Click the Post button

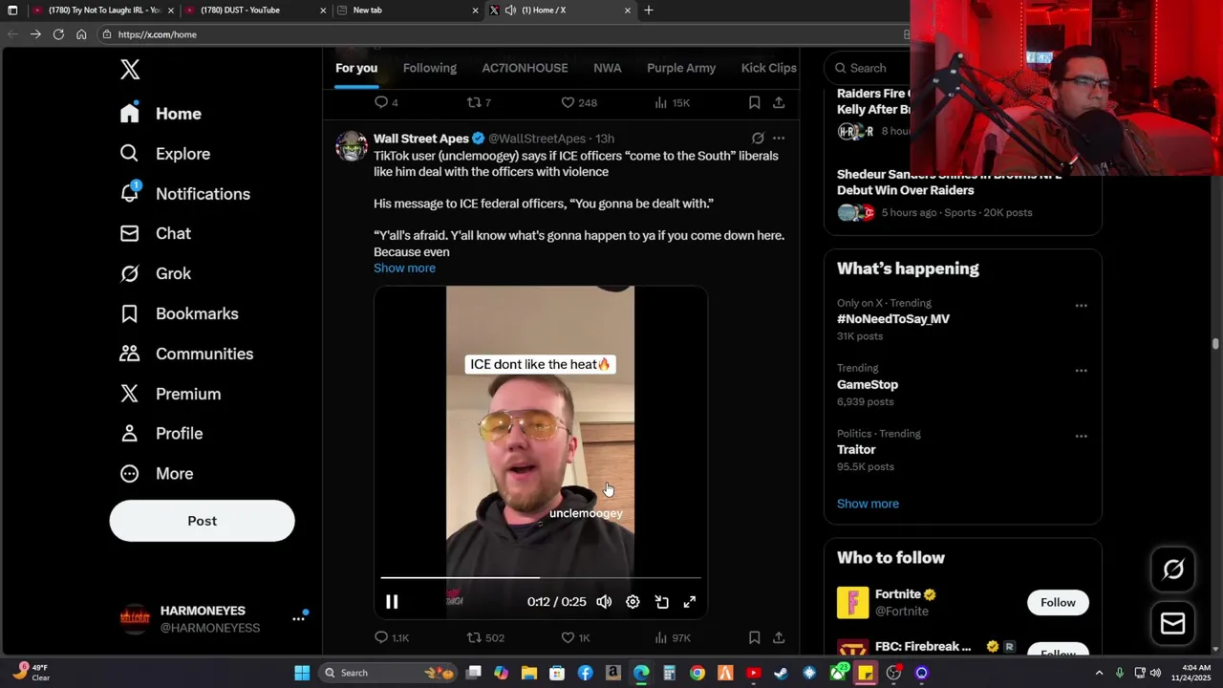coord(202,521)
